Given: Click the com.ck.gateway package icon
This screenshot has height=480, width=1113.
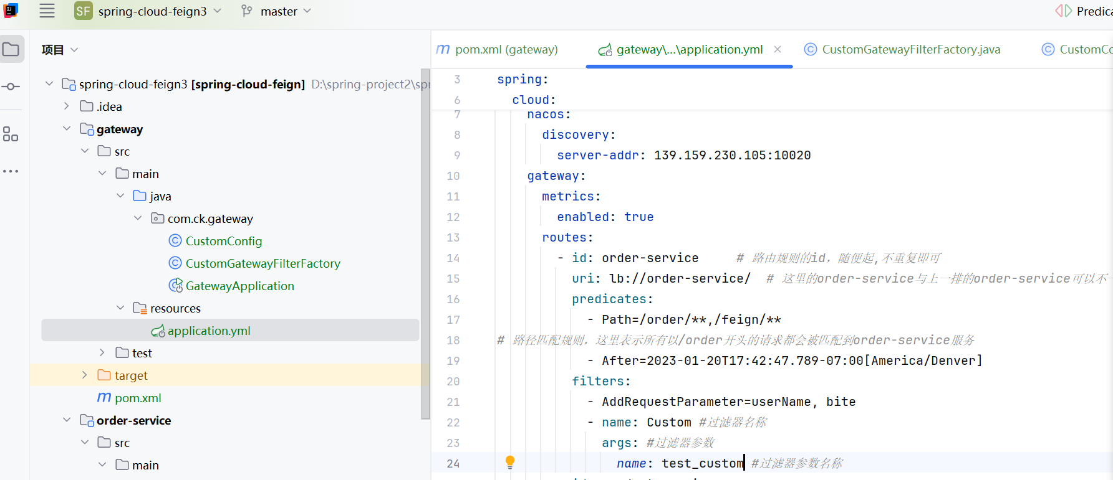Looking at the screenshot, I should coord(158,218).
